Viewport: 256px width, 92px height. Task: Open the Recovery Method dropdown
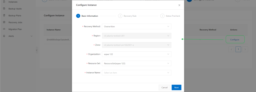click(x=136, y=26)
